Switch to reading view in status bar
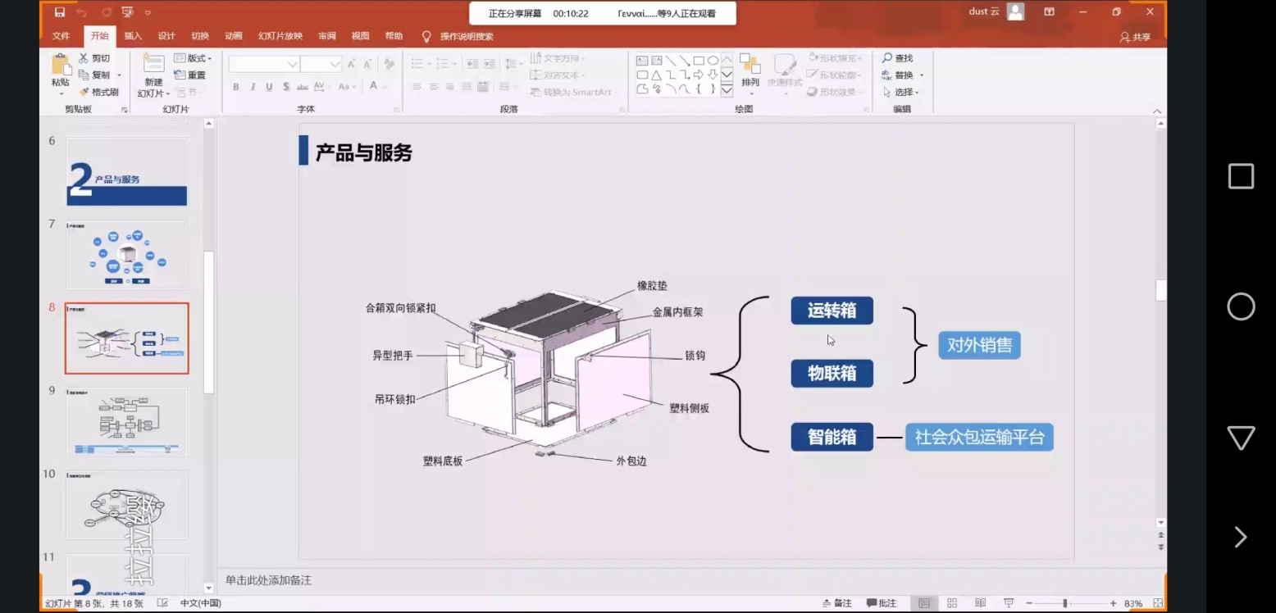The height and width of the screenshot is (613, 1276). [x=980, y=603]
